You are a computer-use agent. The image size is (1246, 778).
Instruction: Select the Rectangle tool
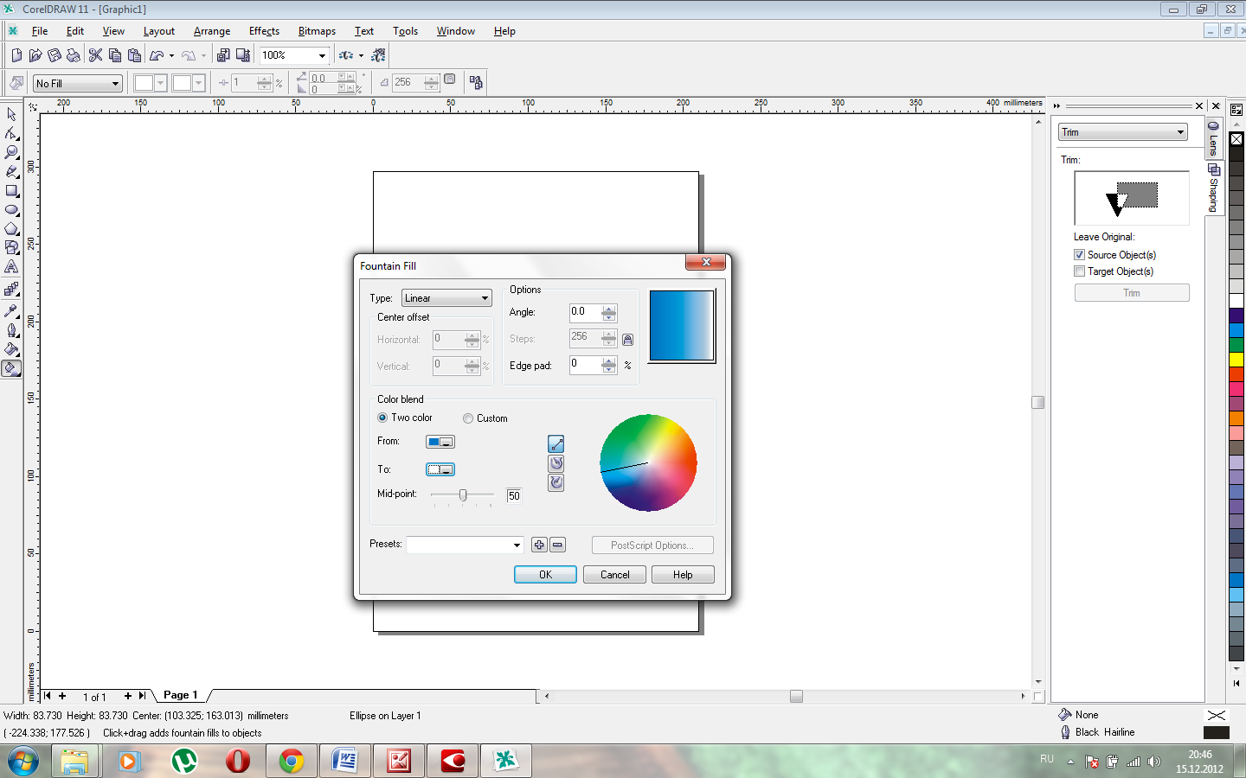point(11,191)
